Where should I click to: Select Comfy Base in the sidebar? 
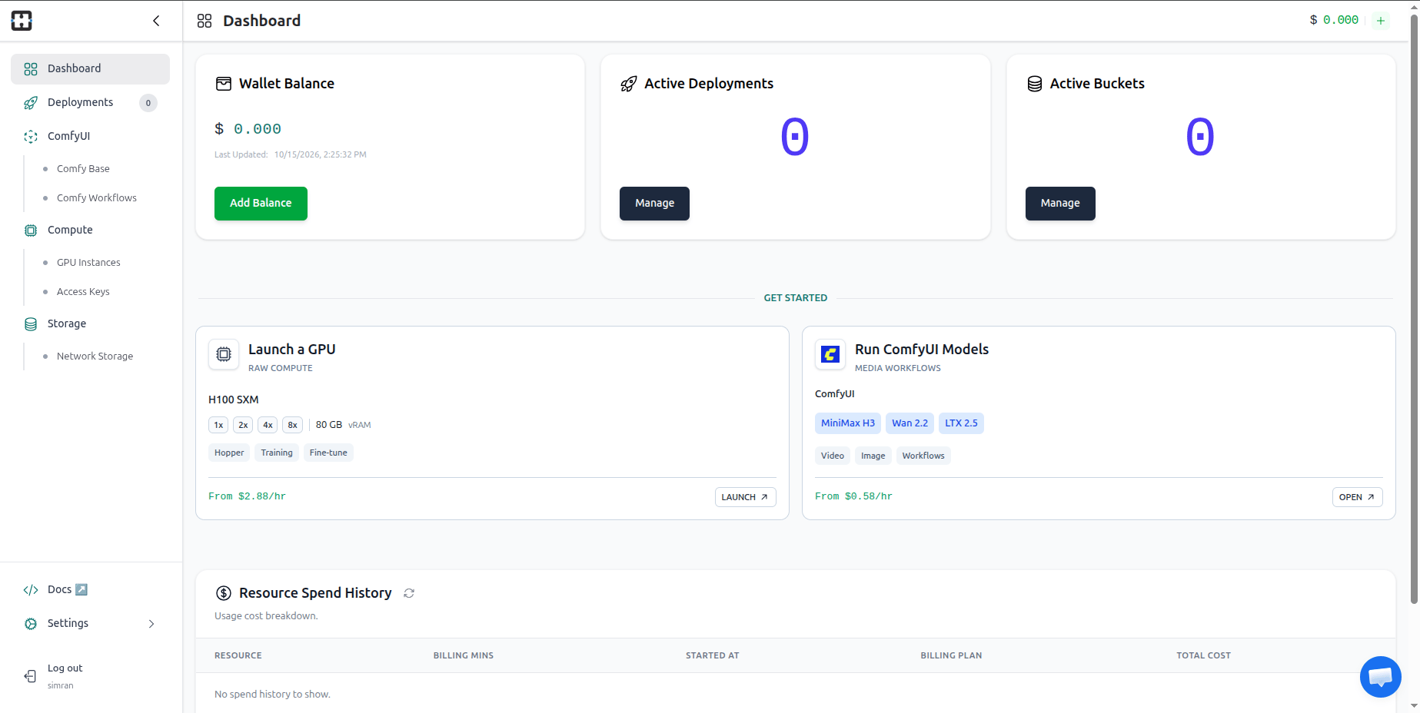[83, 169]
